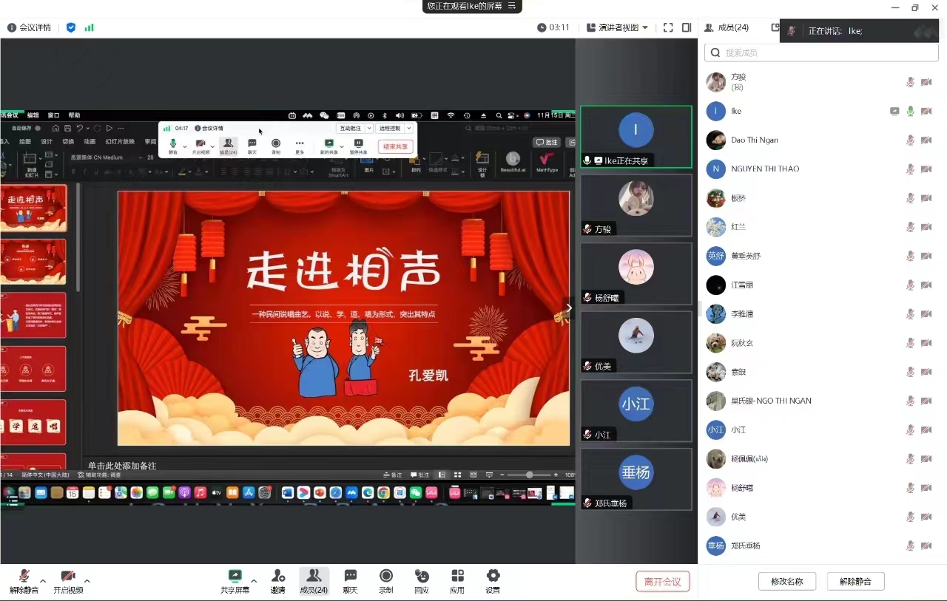
Task: Open meeting Settings (设置) gear icon
Action: point(493,577)
